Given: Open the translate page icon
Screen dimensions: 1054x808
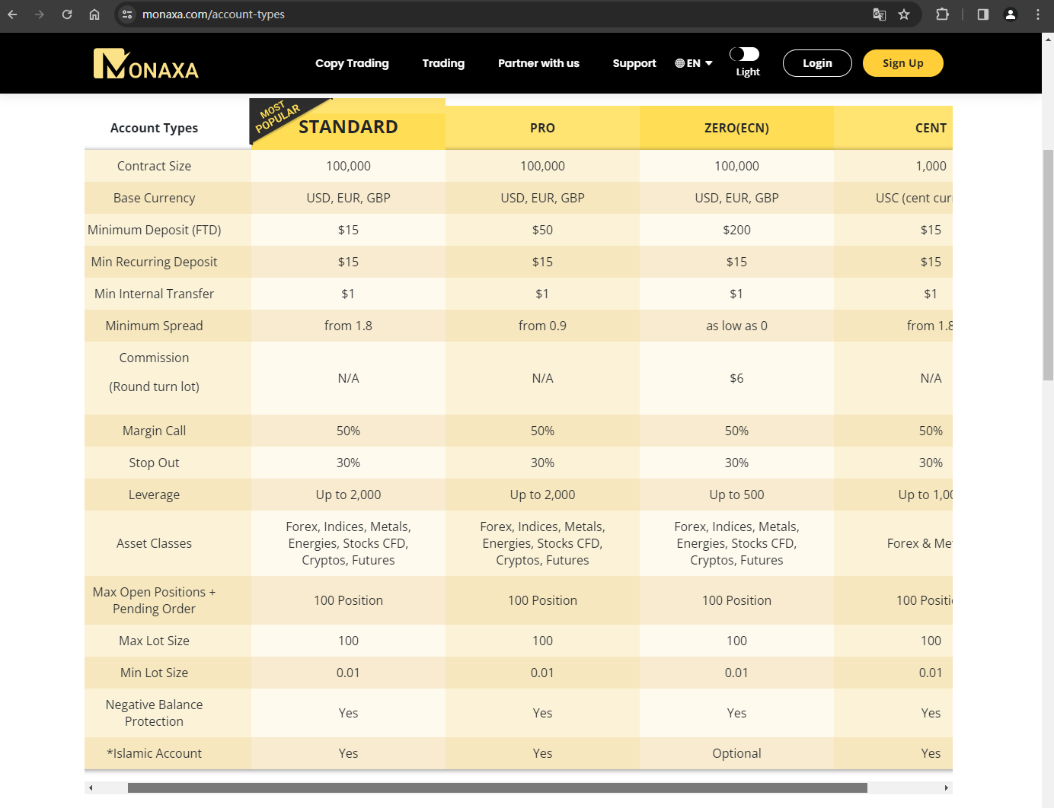Looking at the screenshot, I should coord(880,14).
